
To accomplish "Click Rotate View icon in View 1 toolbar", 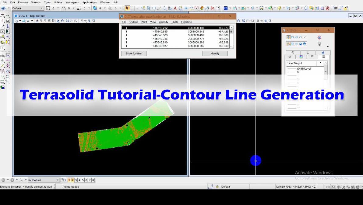I will click(58, 21).
